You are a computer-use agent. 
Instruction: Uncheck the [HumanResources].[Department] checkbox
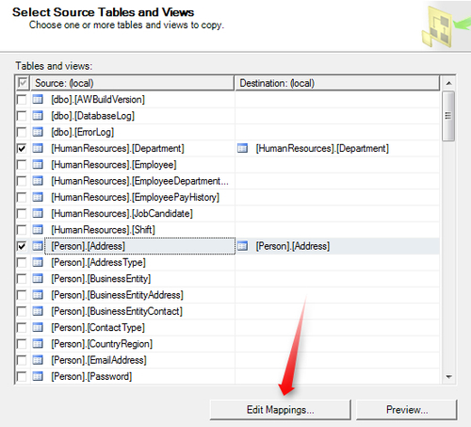[x=22, y=148]
